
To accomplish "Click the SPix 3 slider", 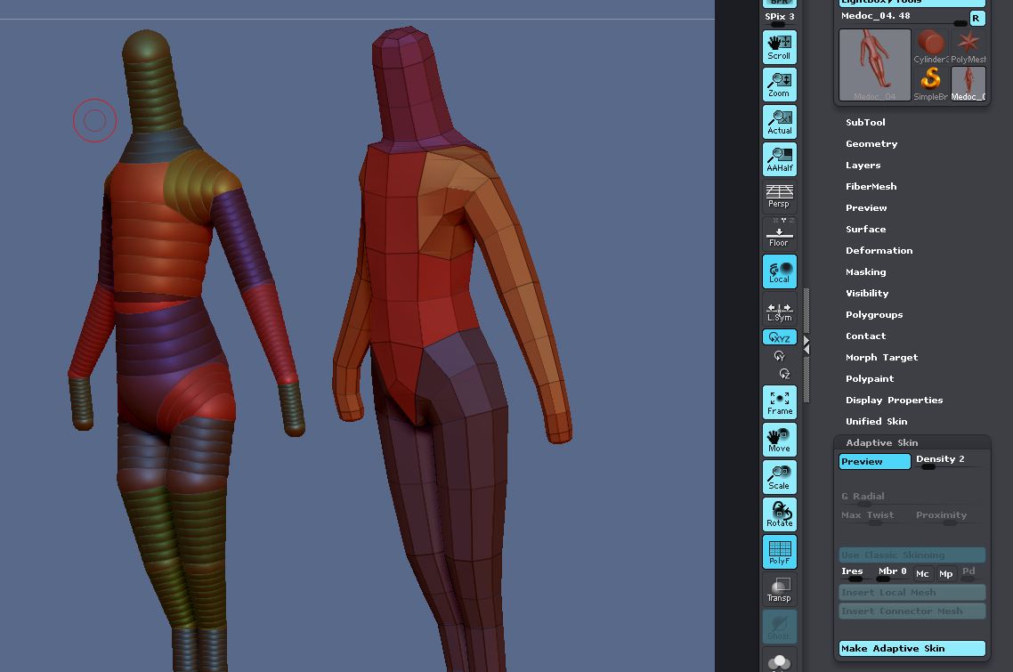I will [x=780, y=18].
